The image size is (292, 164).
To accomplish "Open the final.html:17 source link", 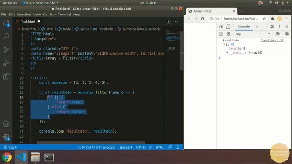I will (x=272, y=40).
